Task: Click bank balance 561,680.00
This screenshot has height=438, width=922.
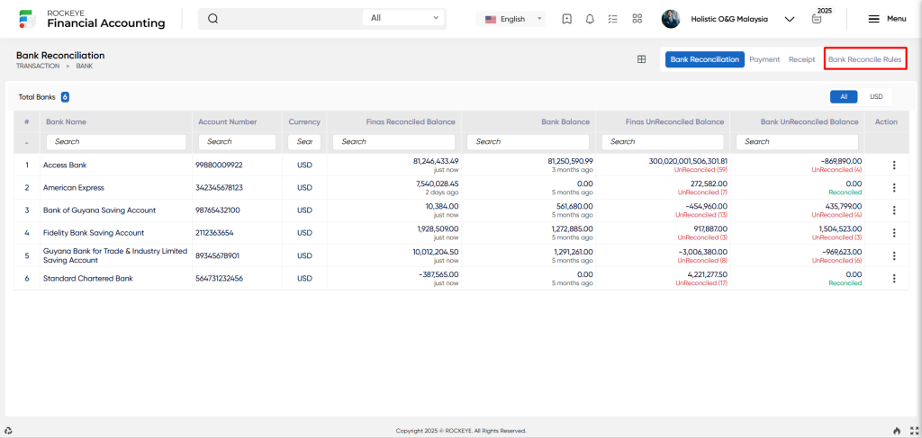Action: 574,206
